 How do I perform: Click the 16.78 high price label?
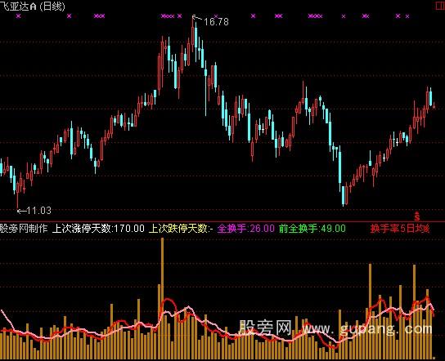216,22
